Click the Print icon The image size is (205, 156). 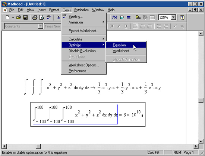click(35, 17)
